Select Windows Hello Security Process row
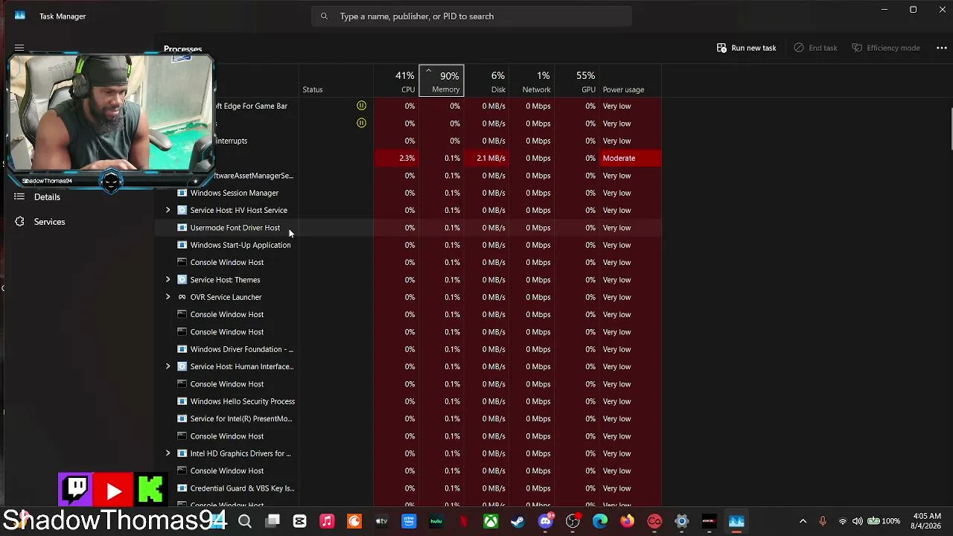The width and height of the screenshot is (953, 536). [x=408, y=401]
